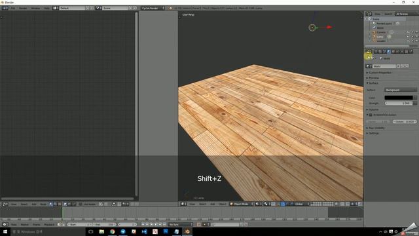The width and height of the screenshot is (419, 236).
Task: Choose world shader type in node editor
Action: click(x=69, y=204)
